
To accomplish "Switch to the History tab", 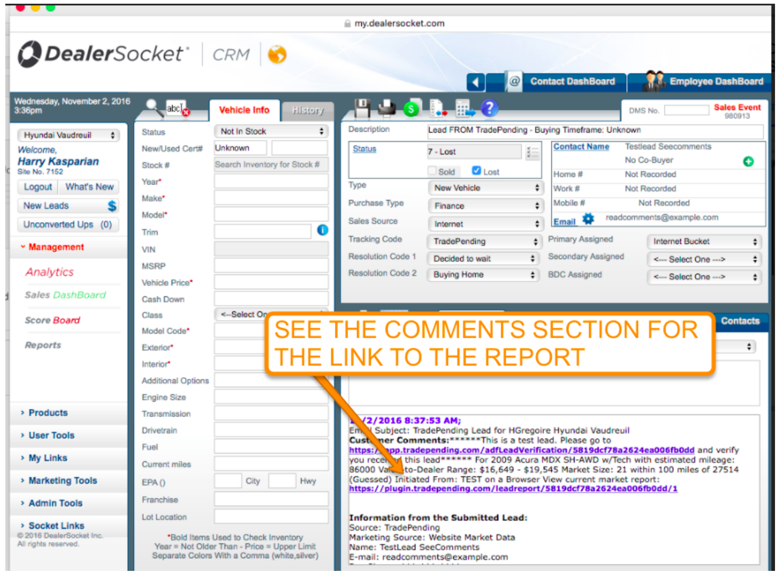I will tap(308, 111).
